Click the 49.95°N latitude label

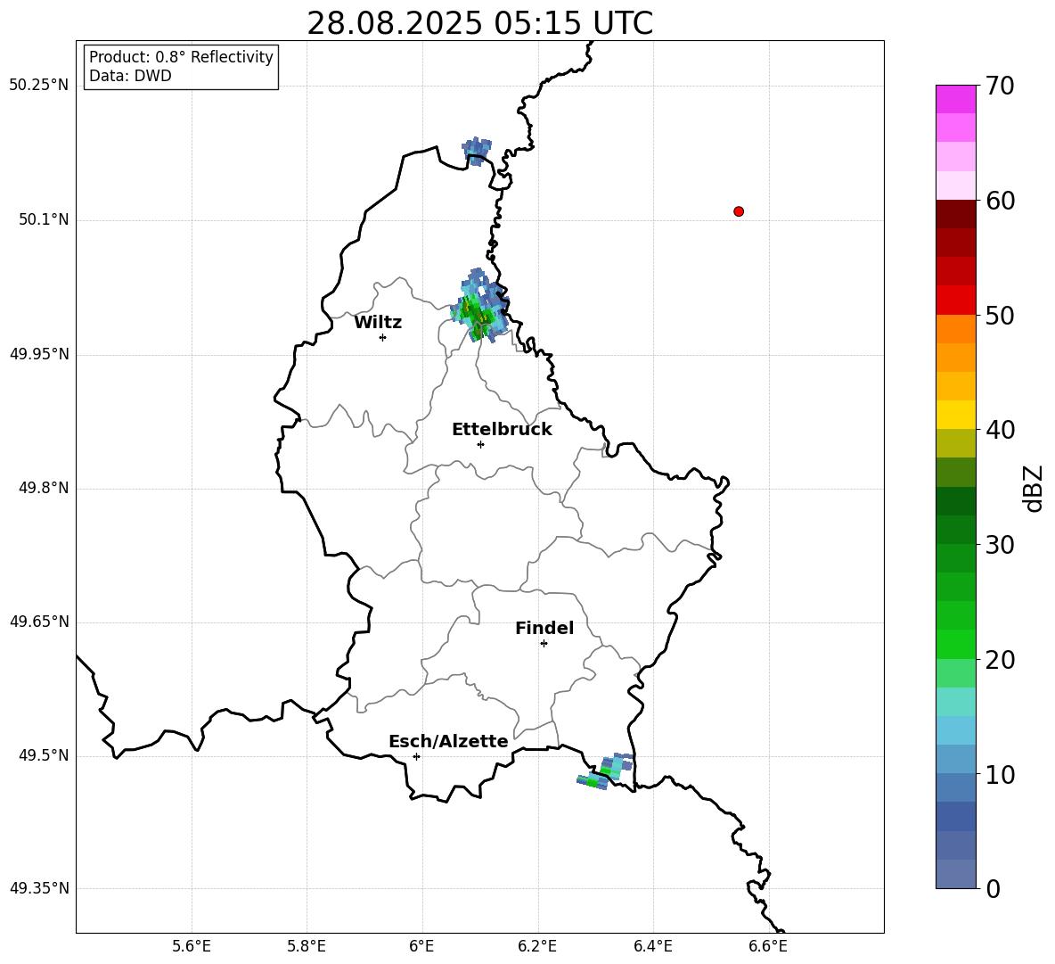[x=39, y=354]
